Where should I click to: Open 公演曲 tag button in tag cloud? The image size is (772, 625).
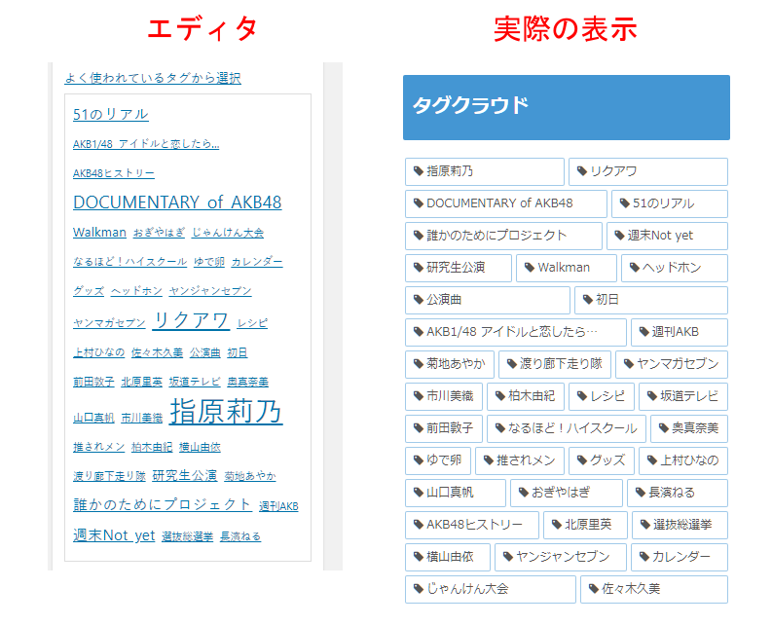(x=488, y=300)
